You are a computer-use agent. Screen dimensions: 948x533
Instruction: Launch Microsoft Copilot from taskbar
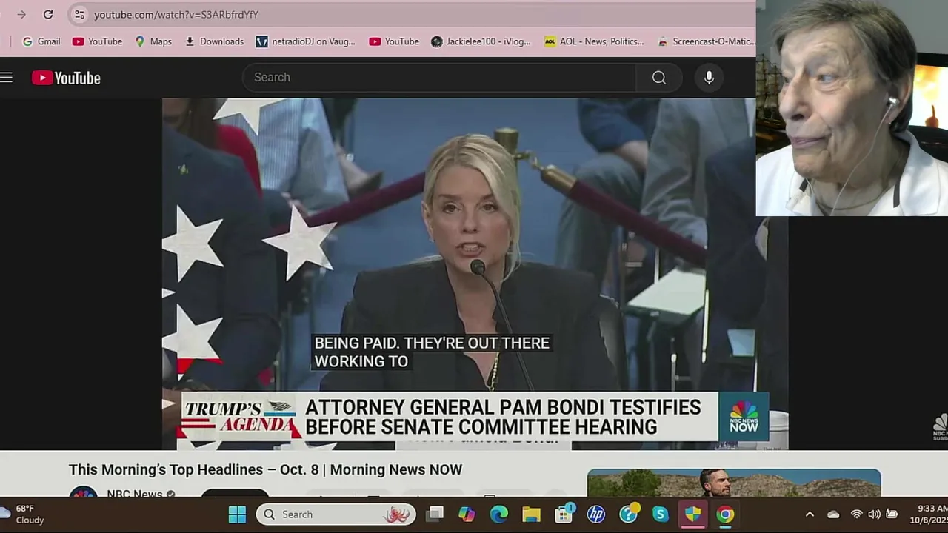[x=467, y=514]
